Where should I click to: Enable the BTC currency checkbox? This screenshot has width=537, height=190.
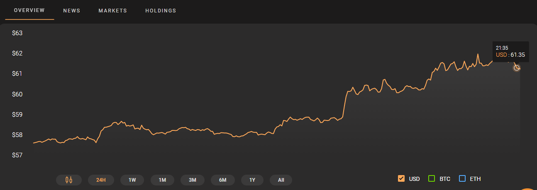click(431, 179)
